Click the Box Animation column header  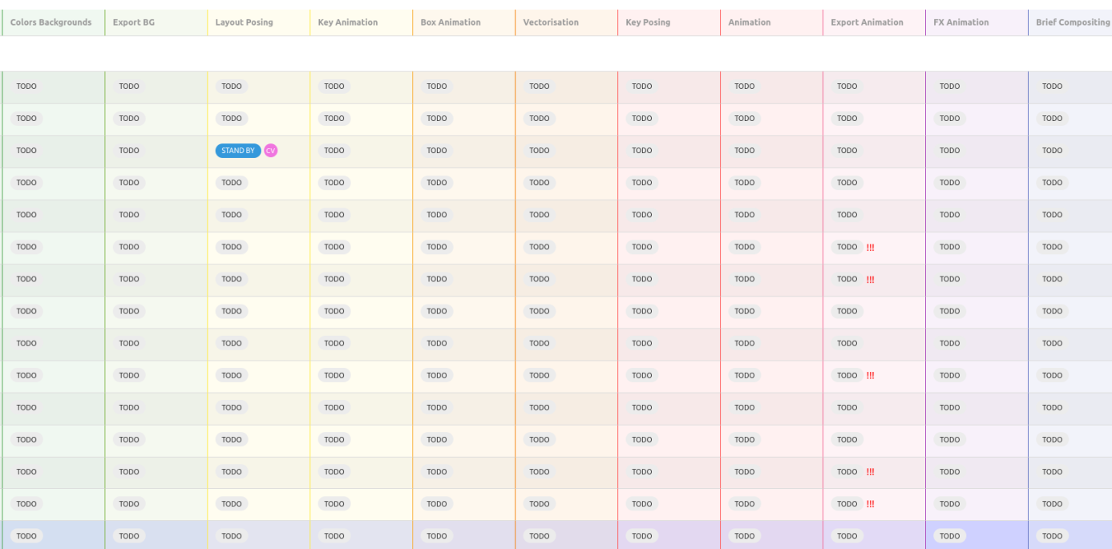(x=451, y=22)
